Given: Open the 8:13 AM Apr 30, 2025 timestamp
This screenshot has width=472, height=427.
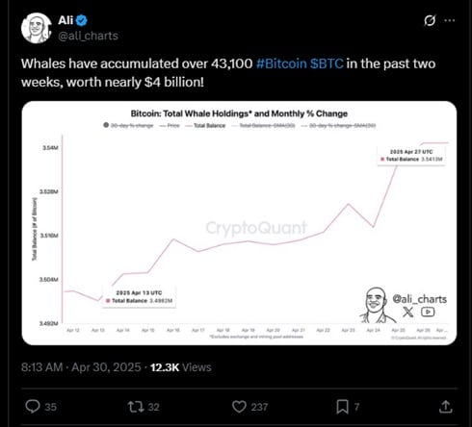Looking at the screenshot, I should point(81,367).
